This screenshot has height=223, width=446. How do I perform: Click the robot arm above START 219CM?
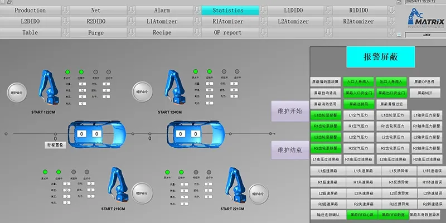pyautogui.click(x=118, y=184)
